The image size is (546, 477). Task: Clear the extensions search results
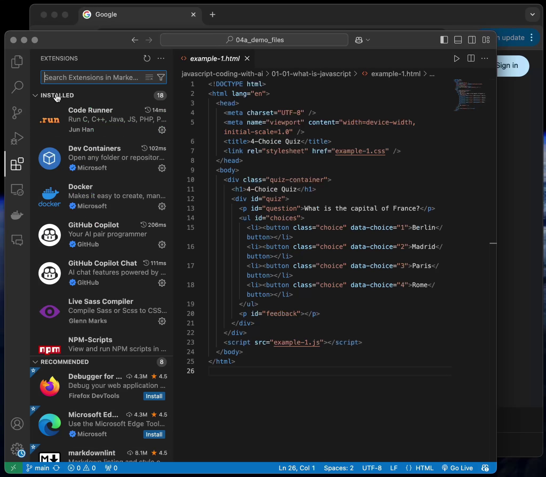pyautogui.click(x=149, y=77)
